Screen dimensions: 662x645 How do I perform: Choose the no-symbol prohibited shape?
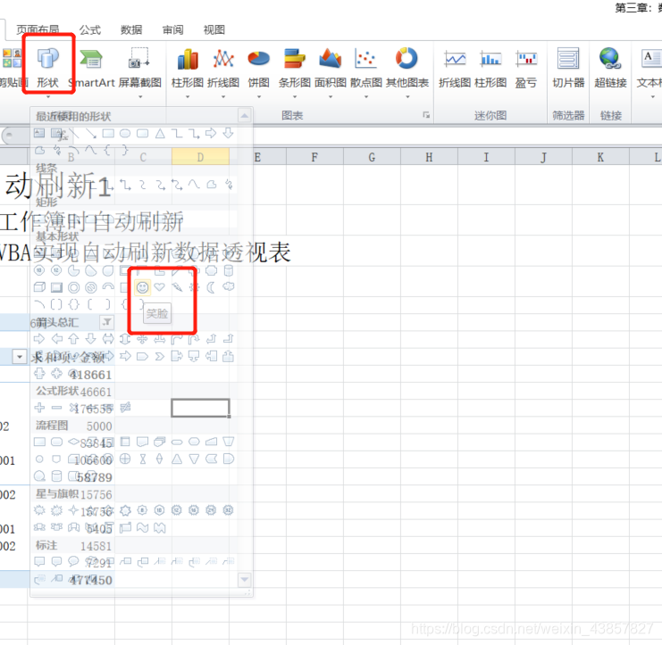coord(91,287)
